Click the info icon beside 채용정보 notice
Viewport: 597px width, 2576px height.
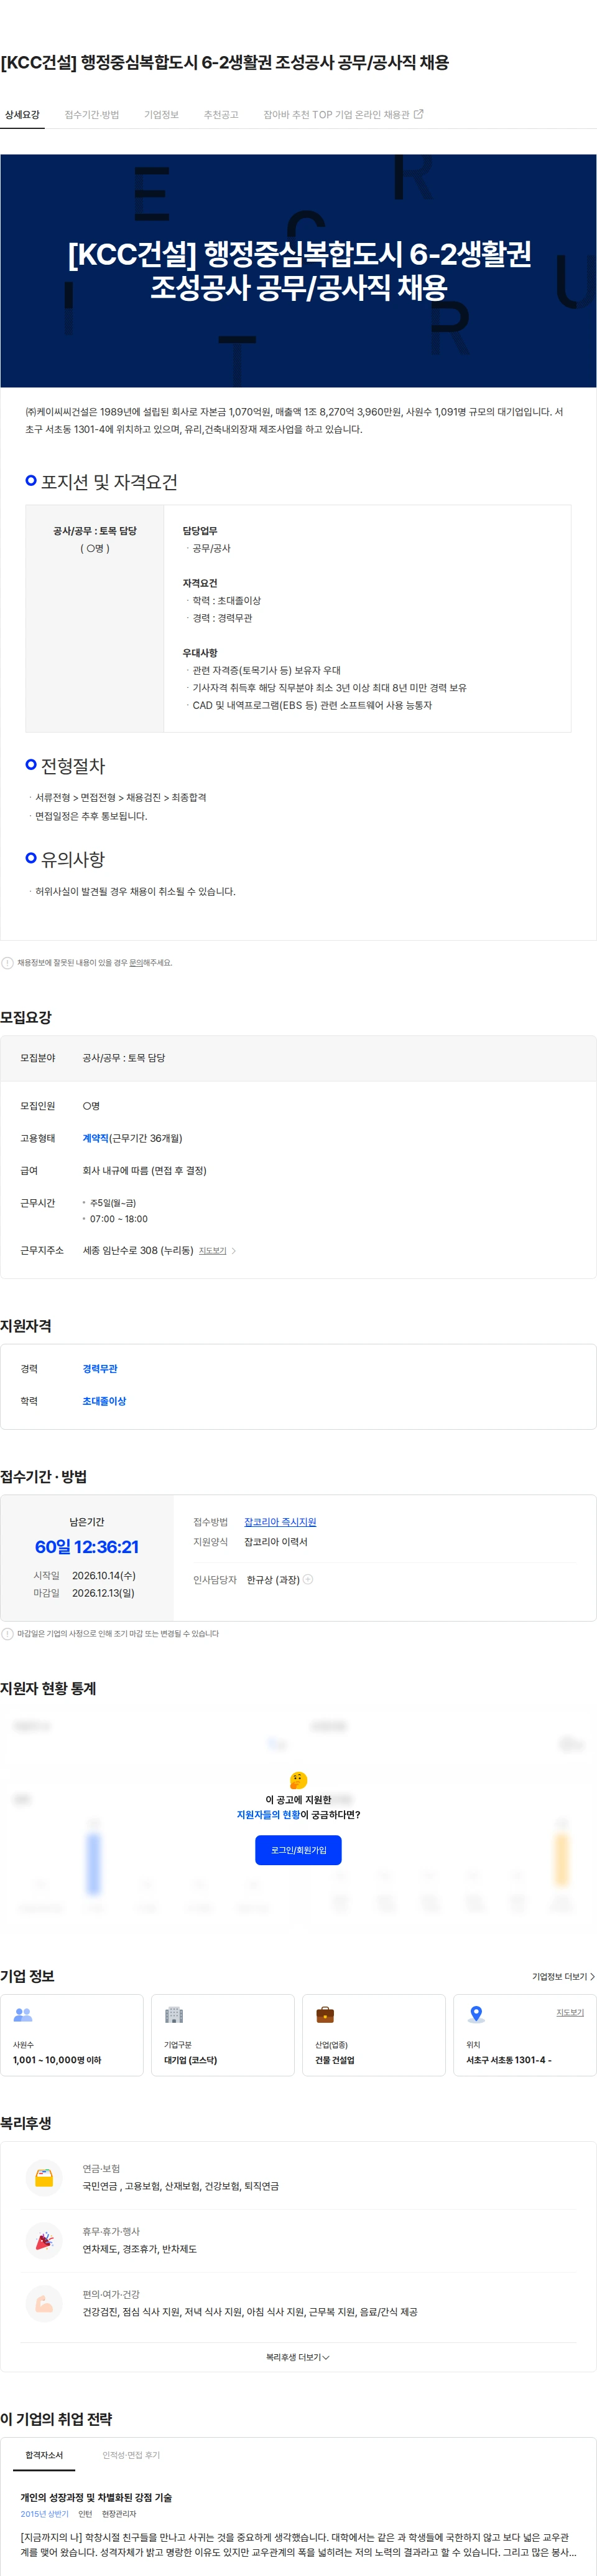[7, 963]
